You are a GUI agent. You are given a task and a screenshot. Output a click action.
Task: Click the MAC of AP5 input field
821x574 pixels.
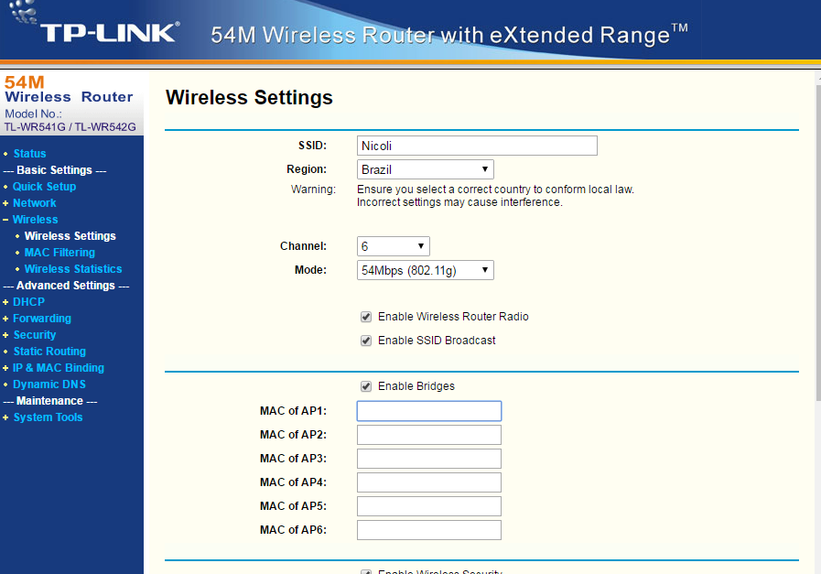[429, 506]
